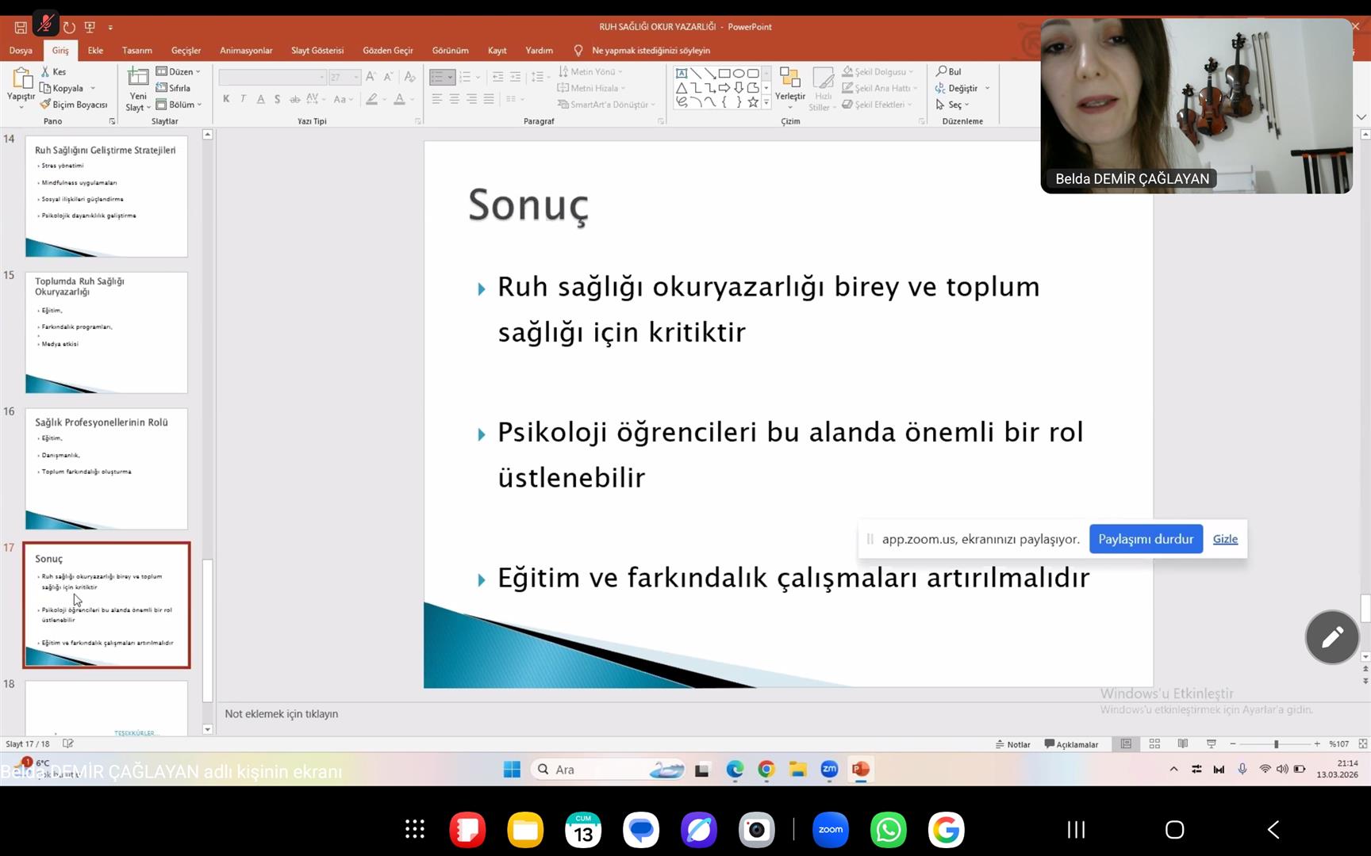
Task: Switch to slide sorter view in status bar
Action: pyautogui.click(x=1154, y=744)
